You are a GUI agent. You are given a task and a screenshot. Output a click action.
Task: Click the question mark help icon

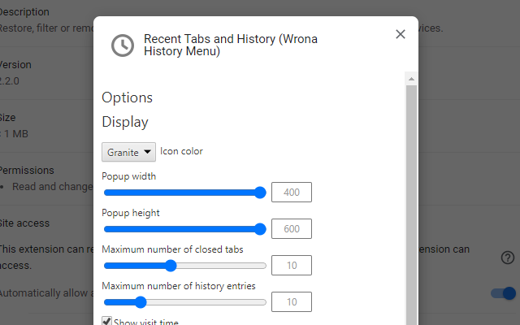(508, 258)
